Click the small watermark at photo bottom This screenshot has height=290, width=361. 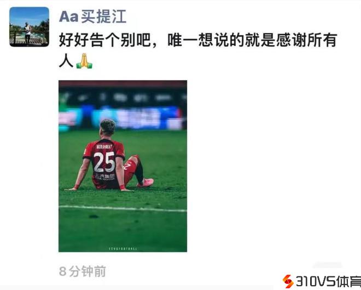coord(123,249)
